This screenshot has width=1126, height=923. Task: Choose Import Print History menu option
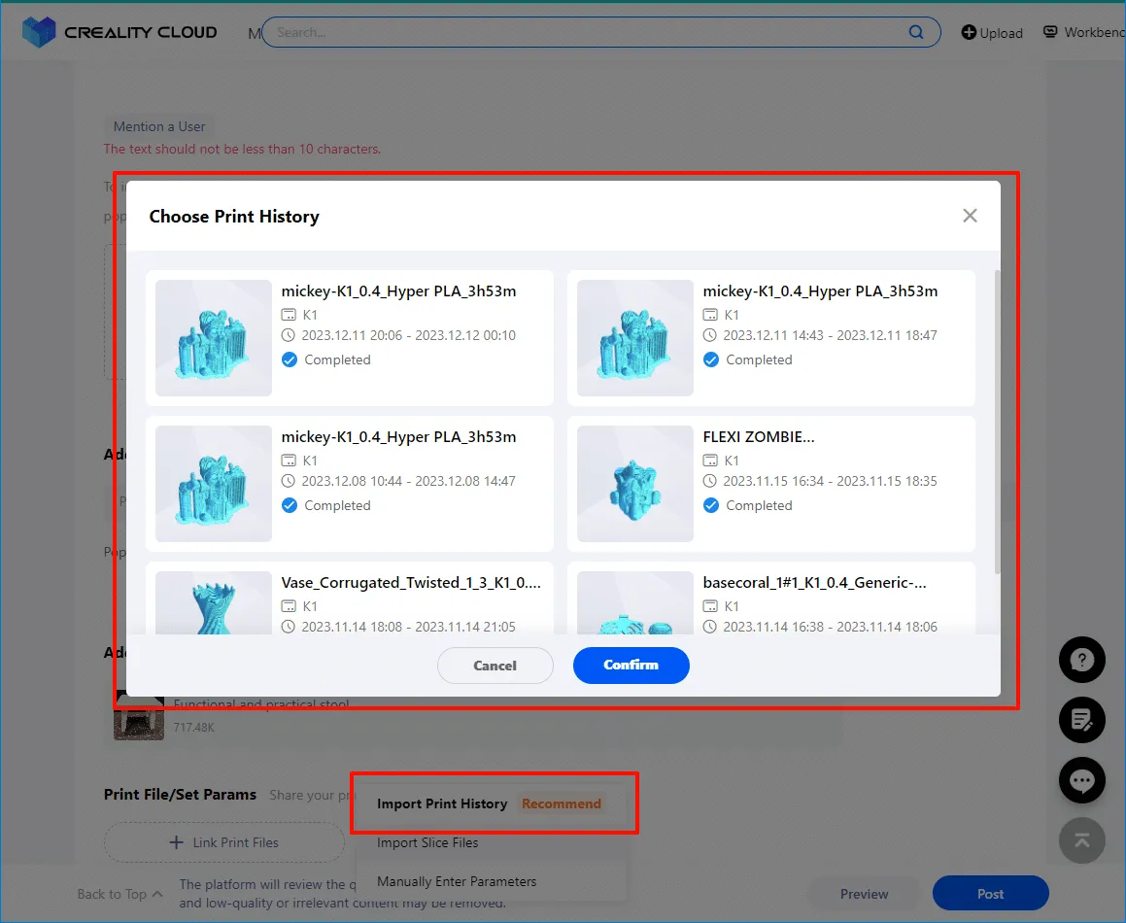coord(442,803)
